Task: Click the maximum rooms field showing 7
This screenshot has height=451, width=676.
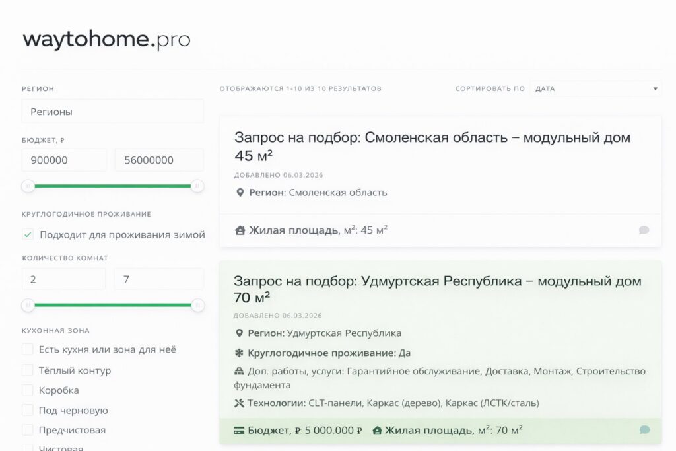Action: point(158,279)
